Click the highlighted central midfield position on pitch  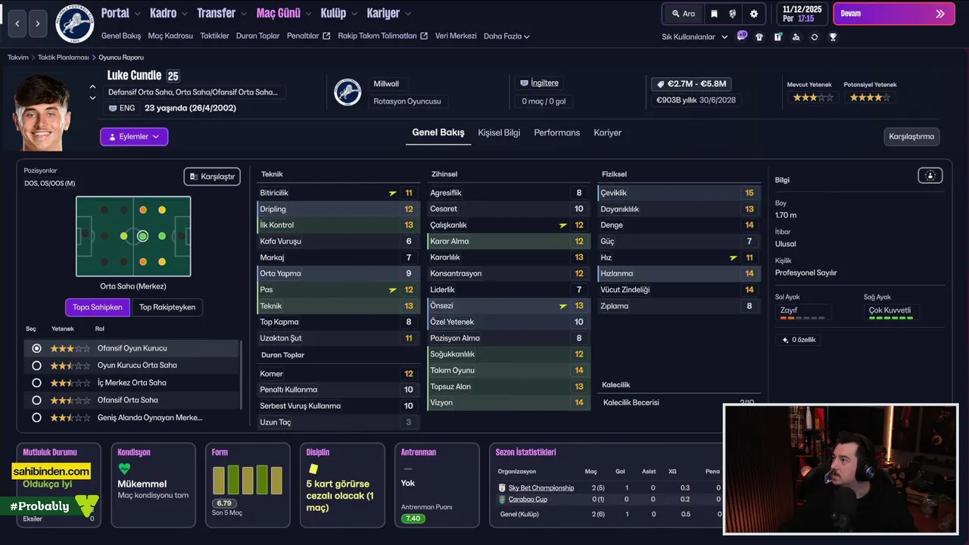coord(142,236)
